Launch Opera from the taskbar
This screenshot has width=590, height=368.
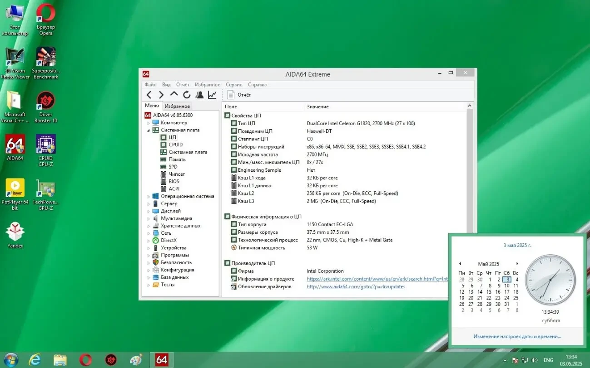(85, 360)
